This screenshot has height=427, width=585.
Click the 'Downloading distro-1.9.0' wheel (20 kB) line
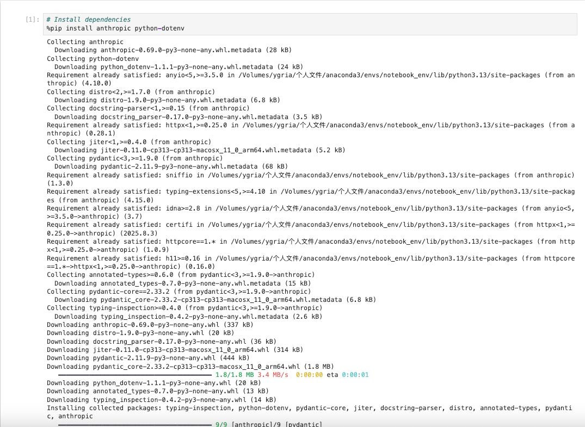pos(140,333)
